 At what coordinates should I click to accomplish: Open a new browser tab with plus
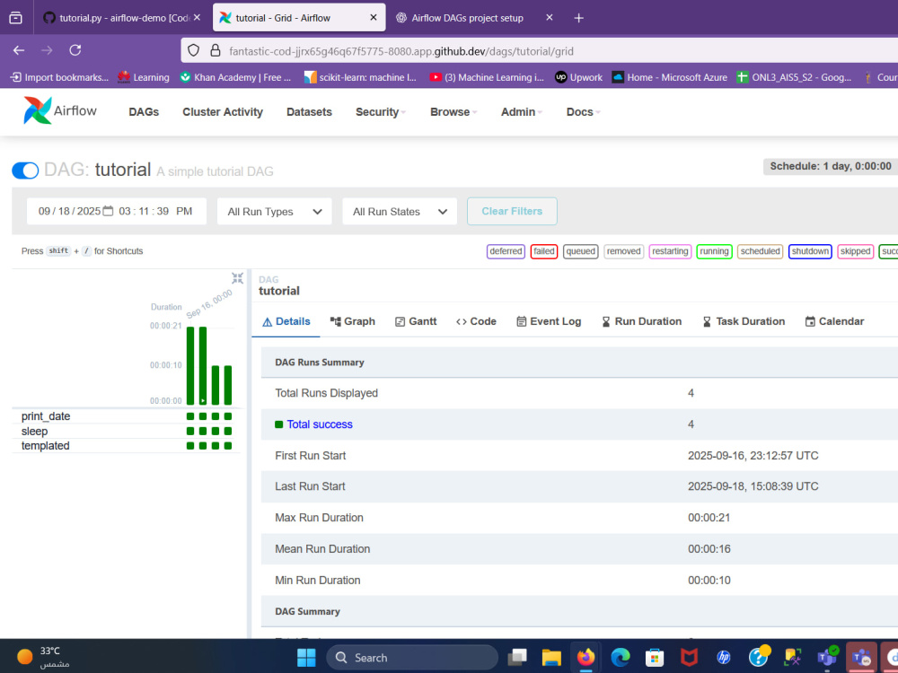pos(579,18)
